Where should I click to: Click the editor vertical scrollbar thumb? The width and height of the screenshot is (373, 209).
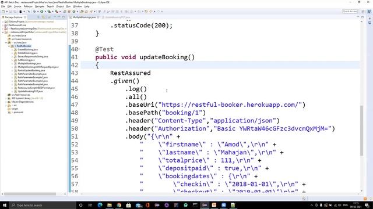point(362,130)
